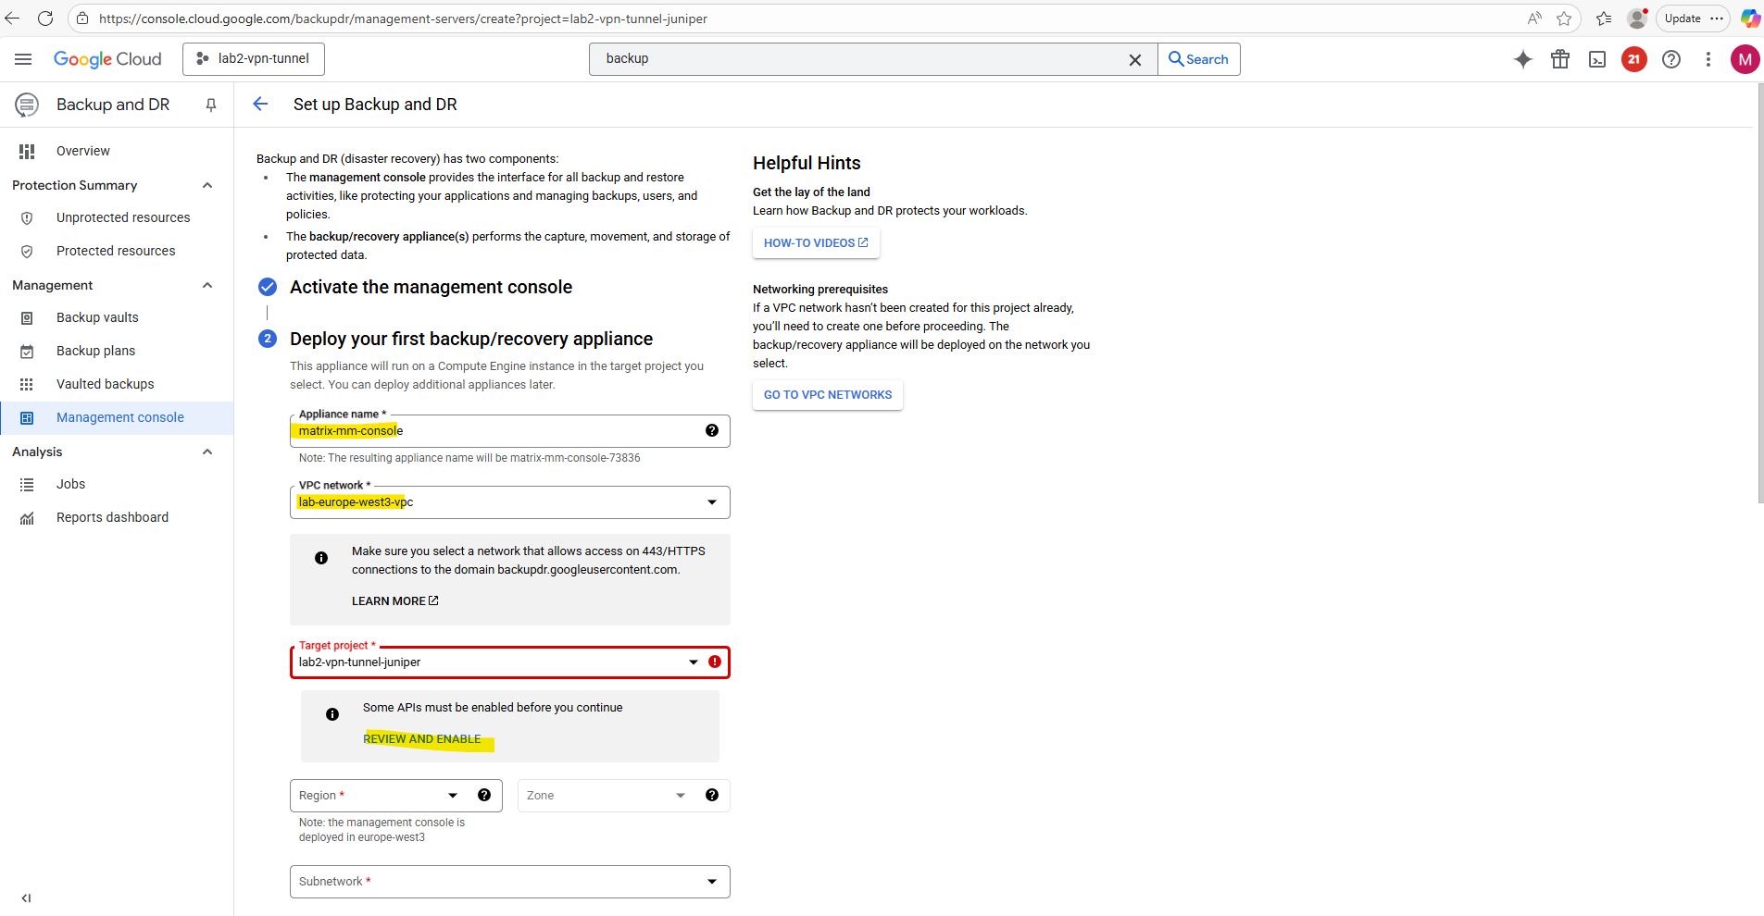This screenshot has height=916, width=1764.
Task: Open Backup vaults in the sidebar
Action: [x=97, y=317]
